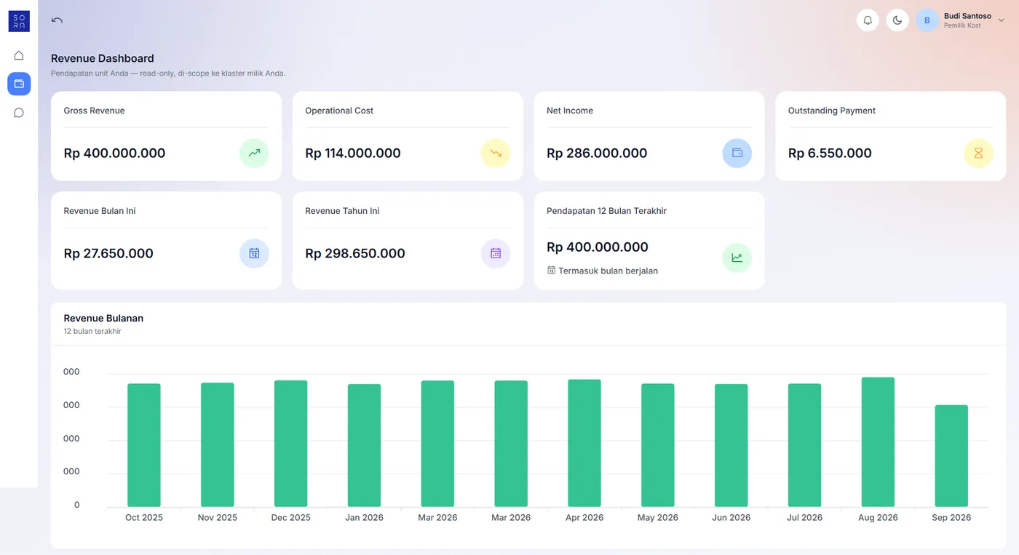This screenshot has width=1019, height=555.
Task: Click the Net Income wallet icon
Action: 737,153
